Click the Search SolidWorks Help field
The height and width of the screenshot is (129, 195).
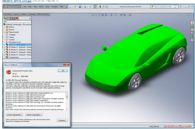tap(163, 6)
